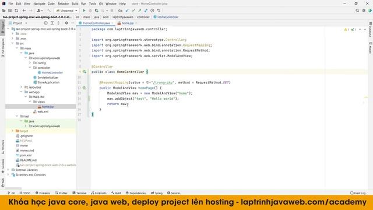The height and width of the screenshot is (210, 373).
Task: Switch to the HomeController.java editor tab
Action: (x=96, y=23)
